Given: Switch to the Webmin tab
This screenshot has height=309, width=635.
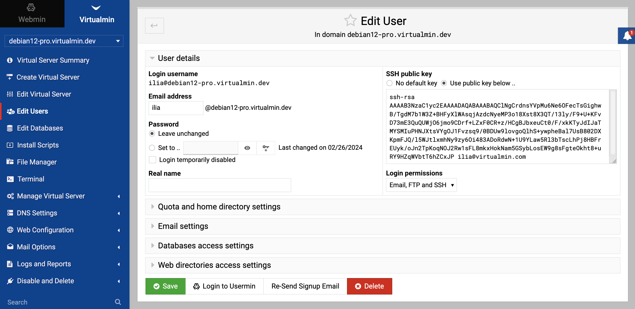Looking at the screenshot, I should click(32, 14).
